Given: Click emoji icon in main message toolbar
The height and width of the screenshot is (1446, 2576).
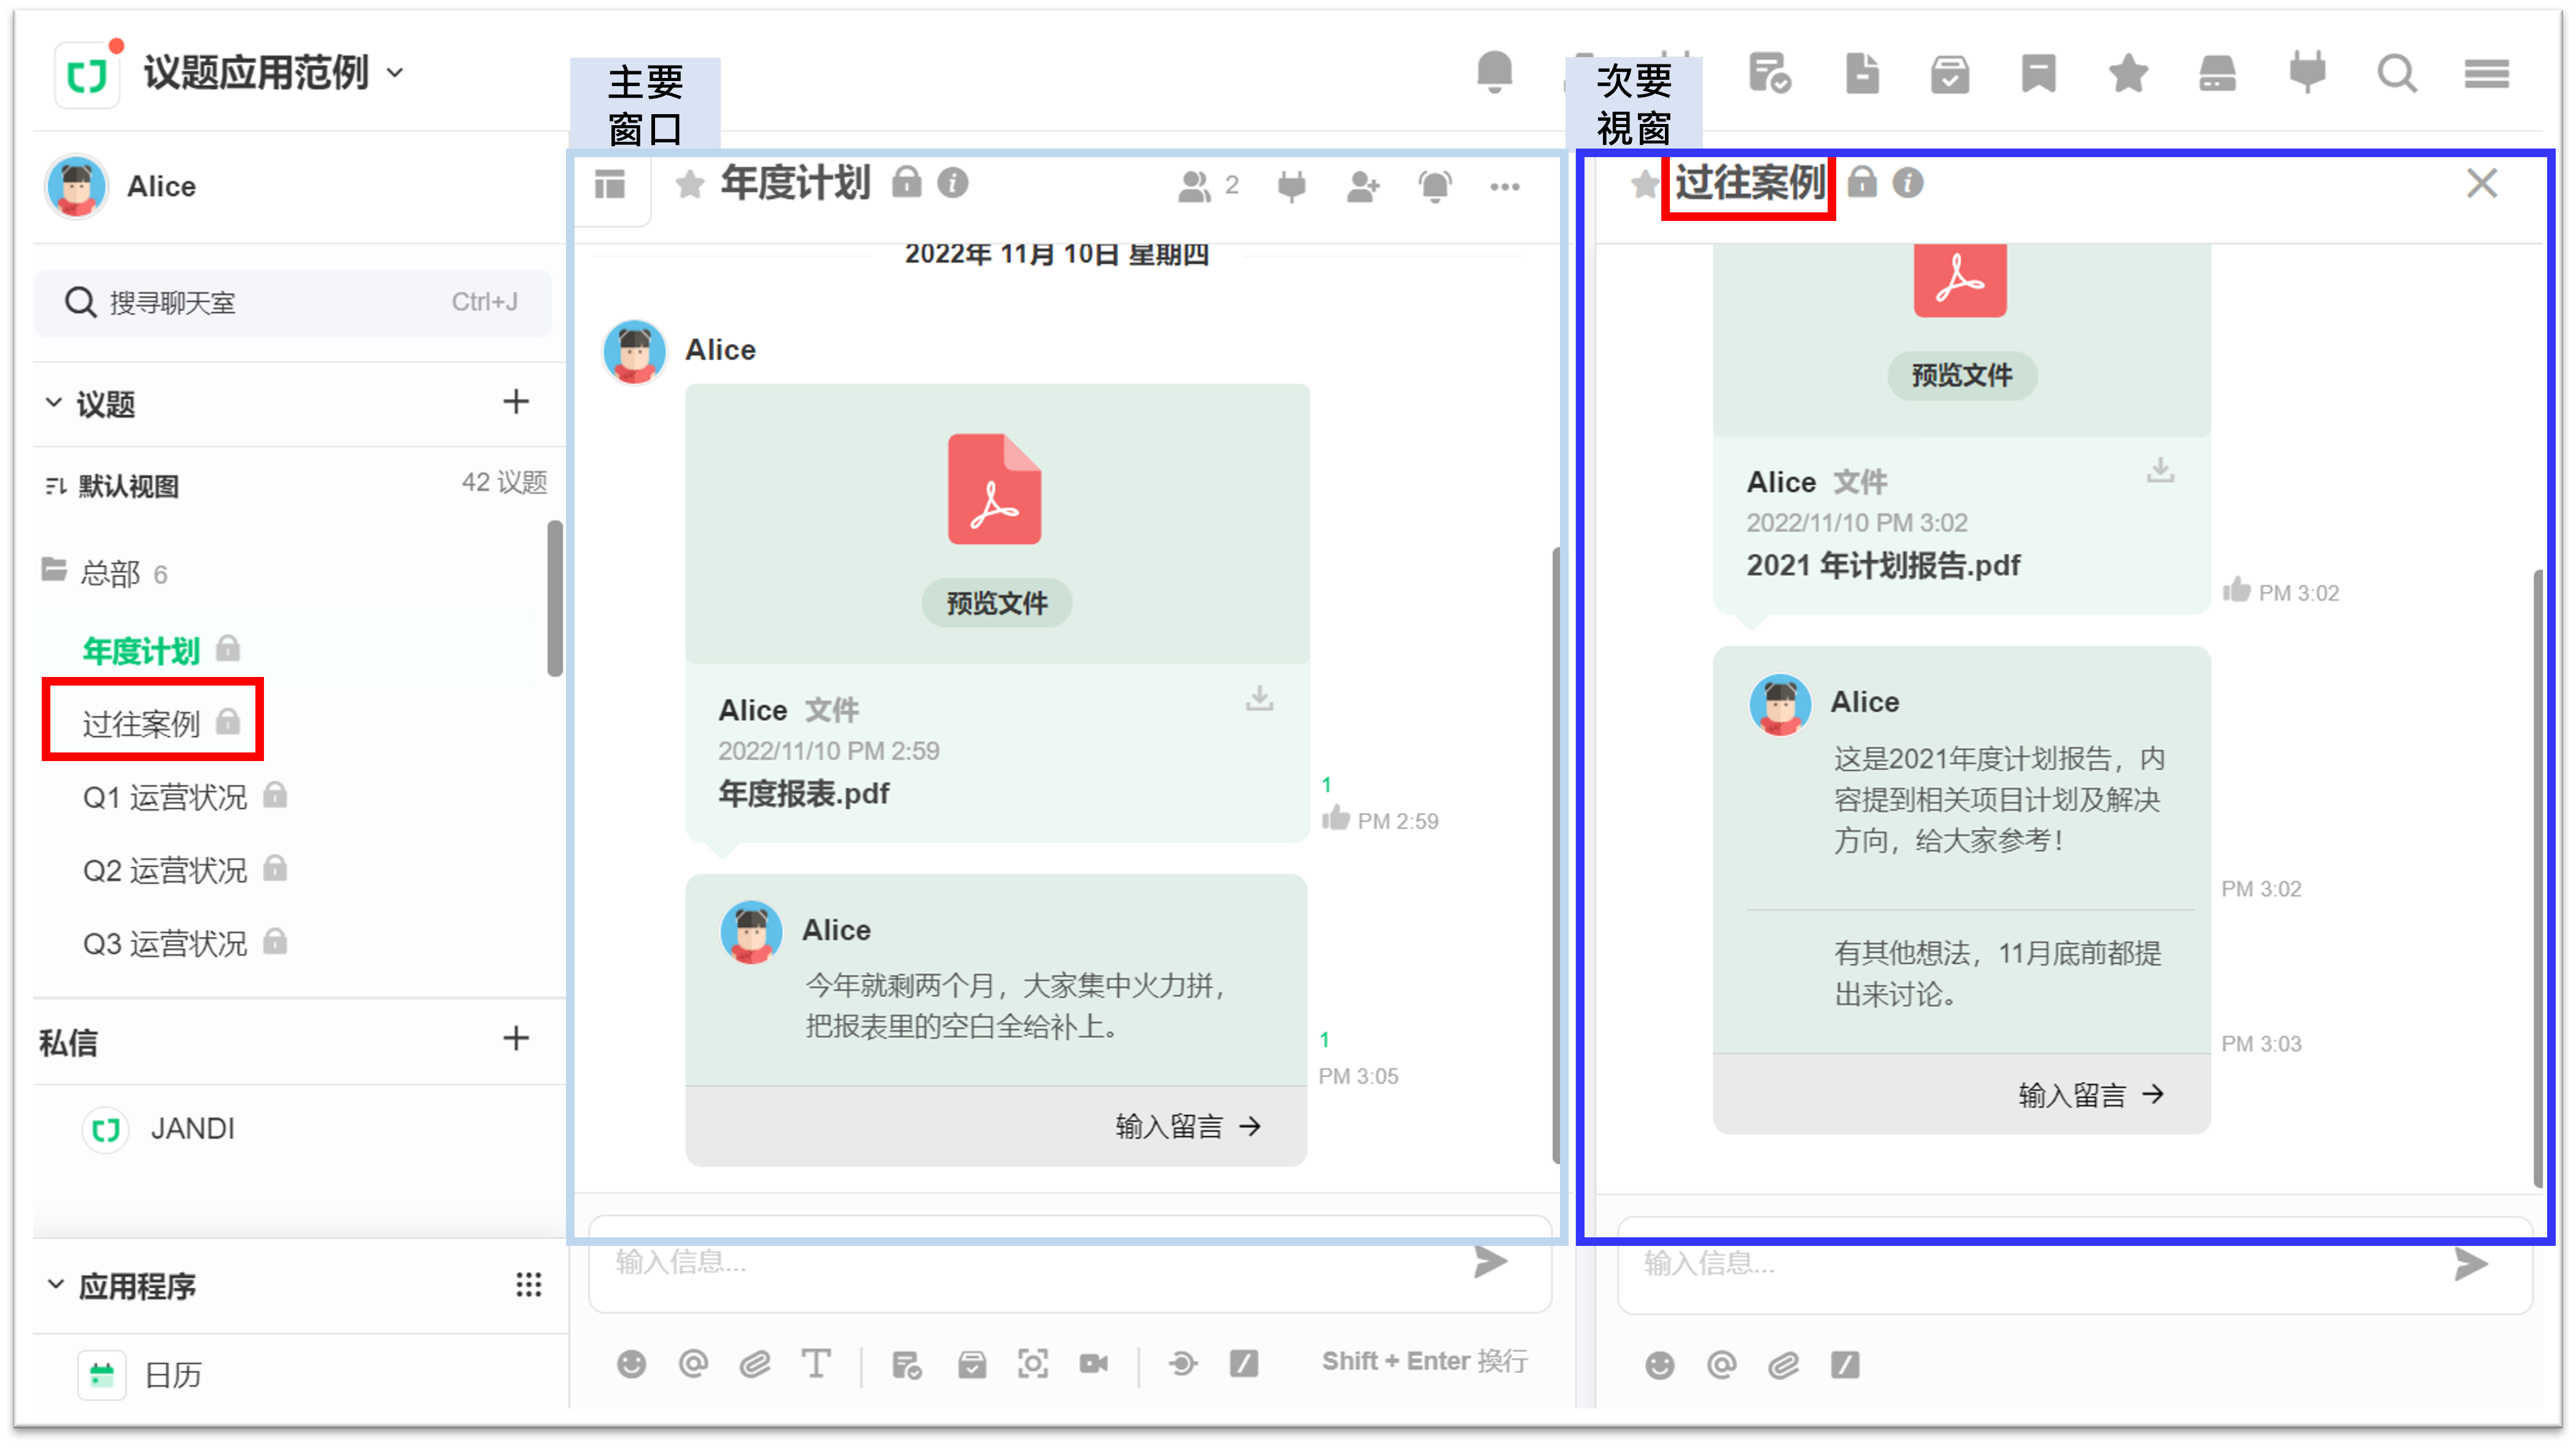Looking at the screenshot, I should tap(631, 1363).
